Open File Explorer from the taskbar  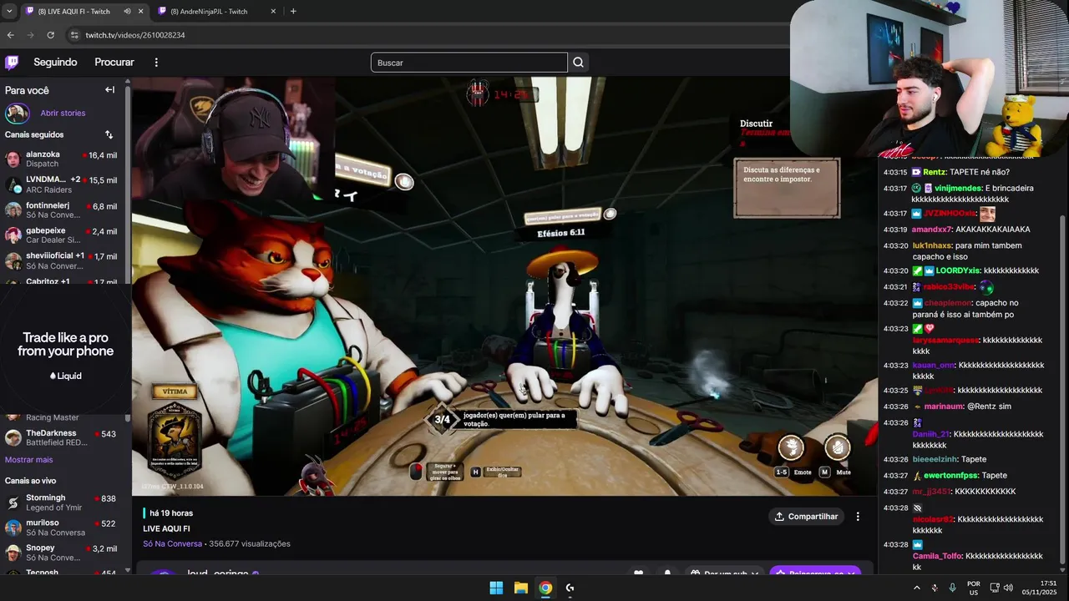(x=520, y=588)
